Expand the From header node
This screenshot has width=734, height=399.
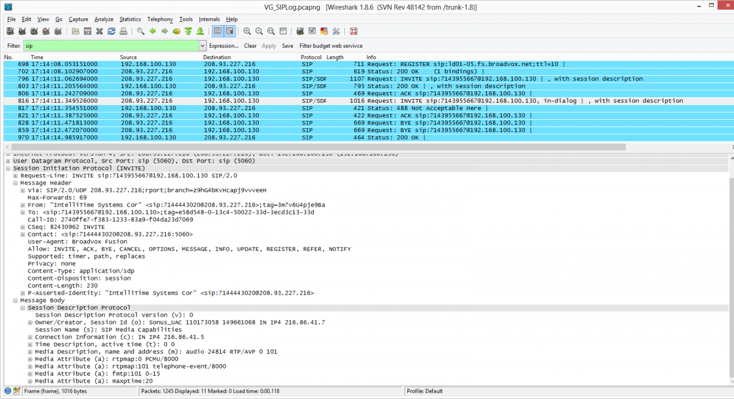click(x=23, y=205)
